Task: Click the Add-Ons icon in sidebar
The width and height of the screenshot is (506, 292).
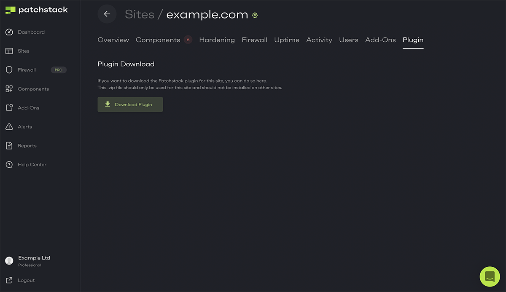Action: (9, 108)
